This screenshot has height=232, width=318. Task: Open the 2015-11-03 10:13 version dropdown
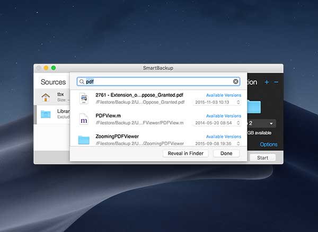217,102
